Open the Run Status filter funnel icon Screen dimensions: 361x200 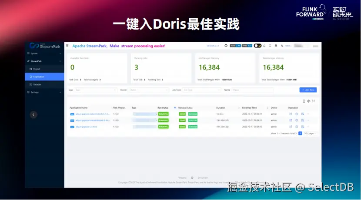click(175, 108)
